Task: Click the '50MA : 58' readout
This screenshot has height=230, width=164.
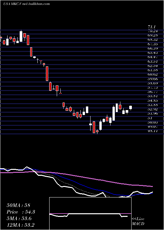Action: tap(18, 205)
